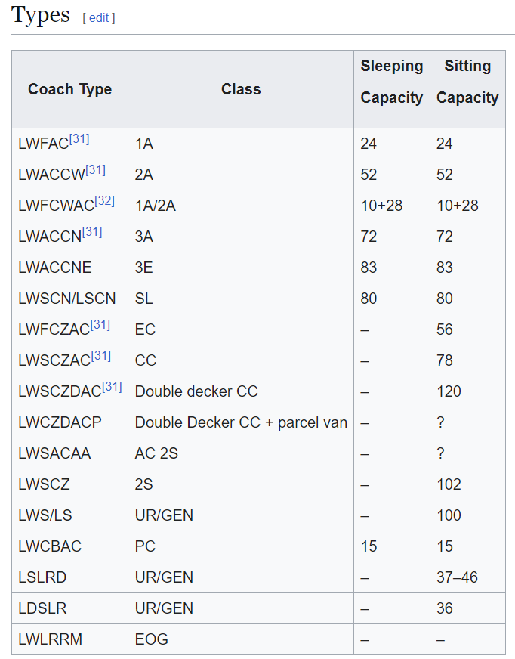This screenshot has width=515, height=659.
Task: Click the edit link beside Types heading
Action: click(x=99, y=18)
